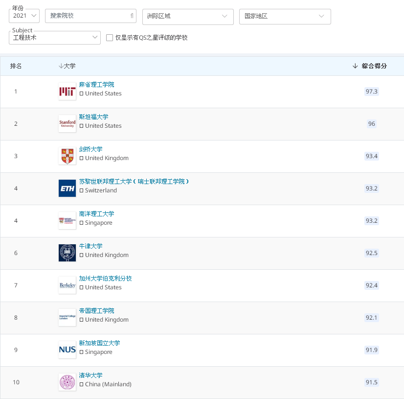Click the Stanford University logo
Screen dimensions: 404x399
67,123
